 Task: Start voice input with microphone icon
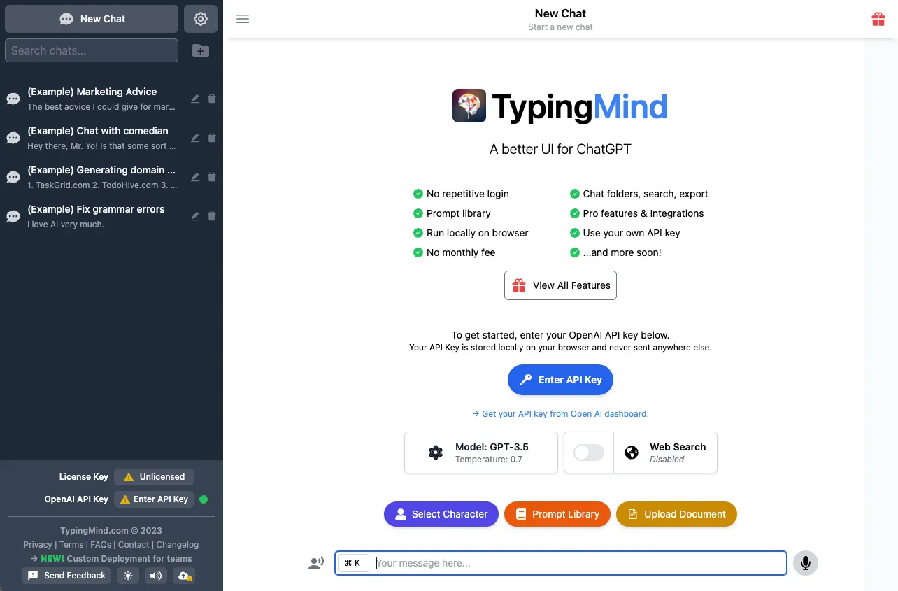pos(806,563)
